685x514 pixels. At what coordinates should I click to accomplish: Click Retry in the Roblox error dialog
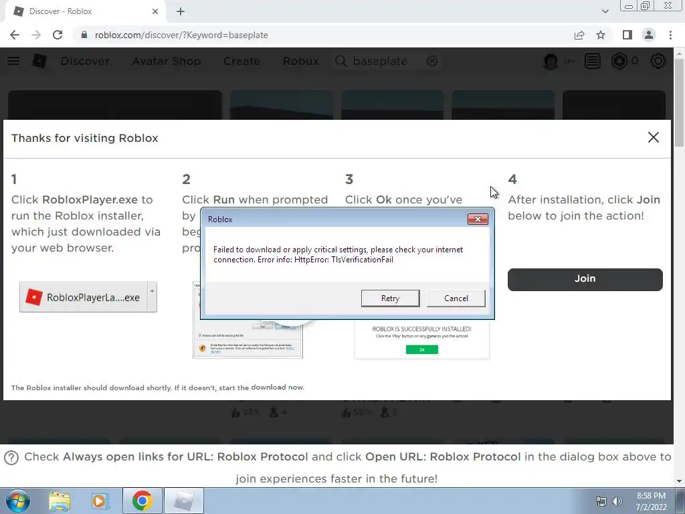tap(390, 298)
